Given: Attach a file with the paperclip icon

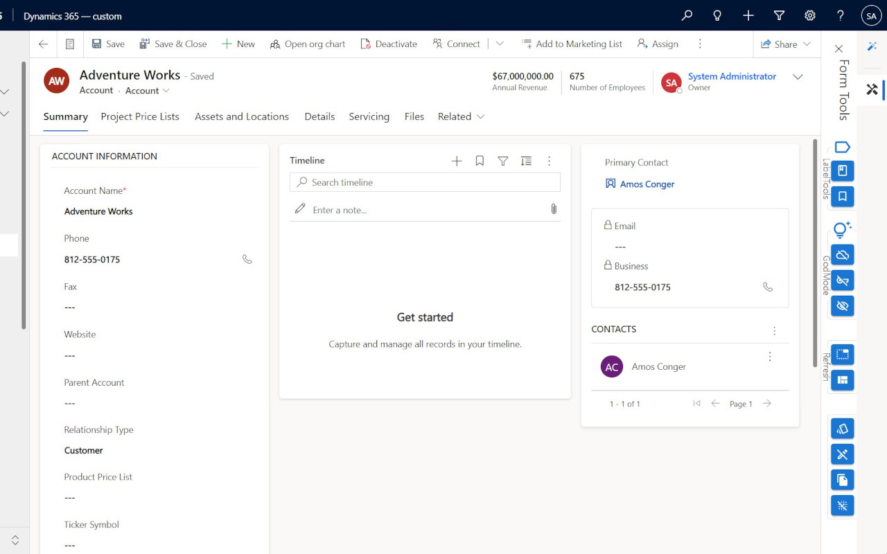Looking at the screenshot, I should pos(553,208).
